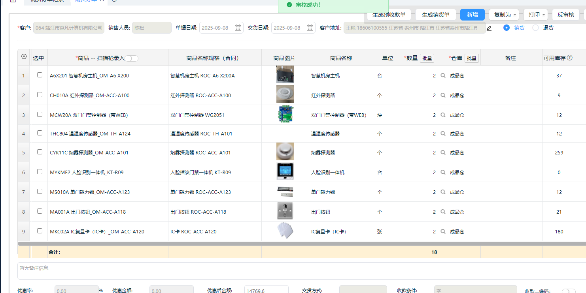Viewport: 586px width, 293px height.
Task: Click the total quantity 18 cell
Action: click(x=420, y=252)
